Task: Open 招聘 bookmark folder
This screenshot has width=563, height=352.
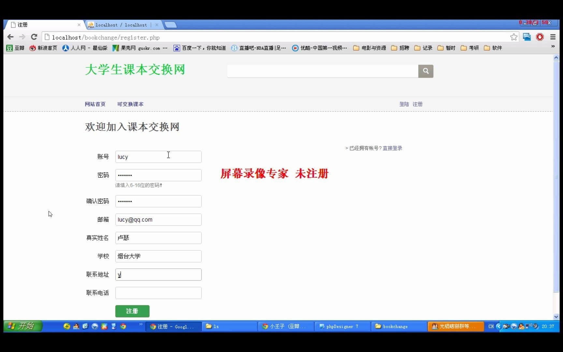Action: 400,48
